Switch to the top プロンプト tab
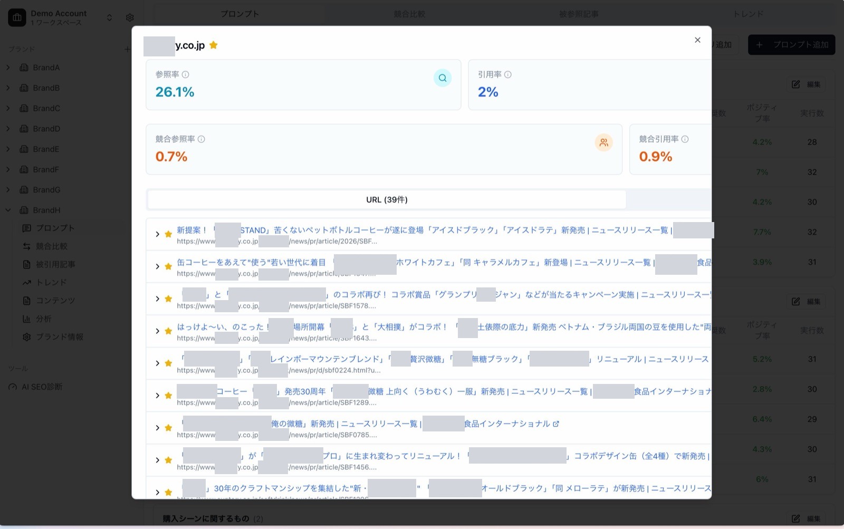The image size is (844, 529). point(239,14)
